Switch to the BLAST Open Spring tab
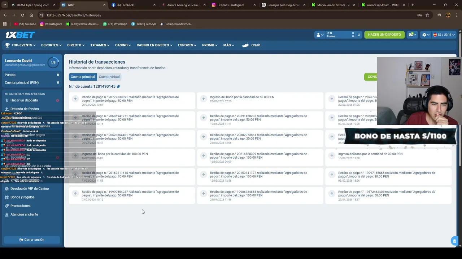 (33, 5)
